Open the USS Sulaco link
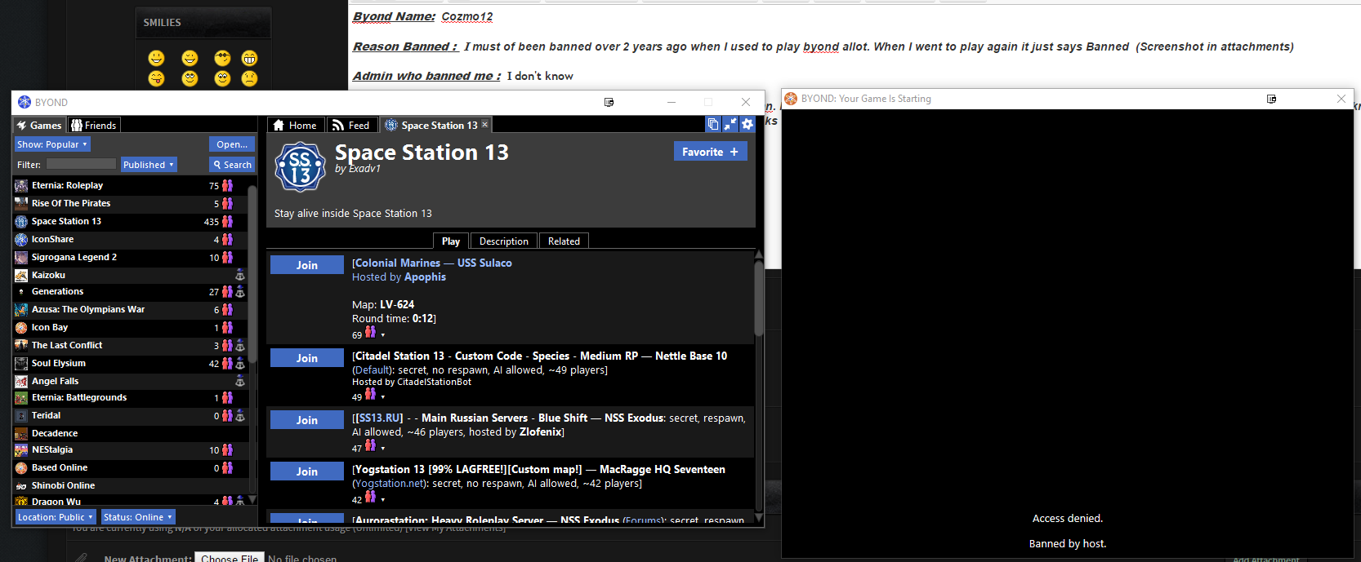Viewport: 1361px width, 562px height. click(x=484, y=263)
